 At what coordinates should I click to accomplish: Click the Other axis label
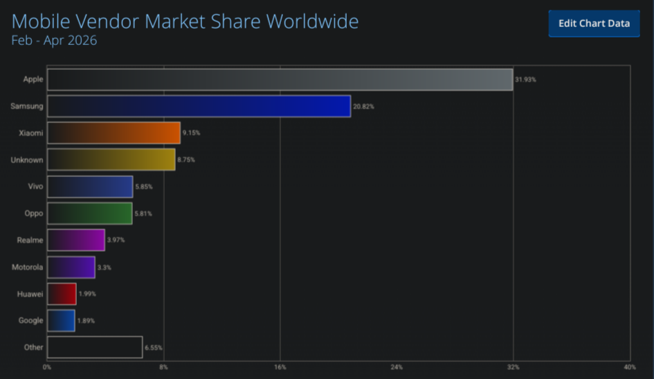pyautogui.click(x=33, y=347)
